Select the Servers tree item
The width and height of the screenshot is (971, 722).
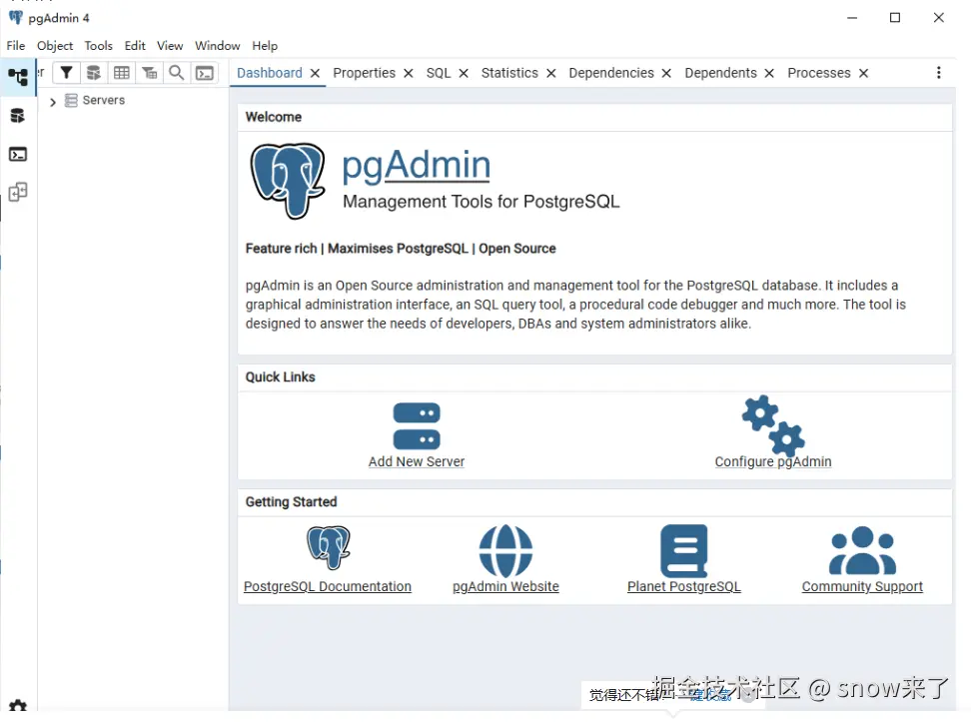point(104,100)
